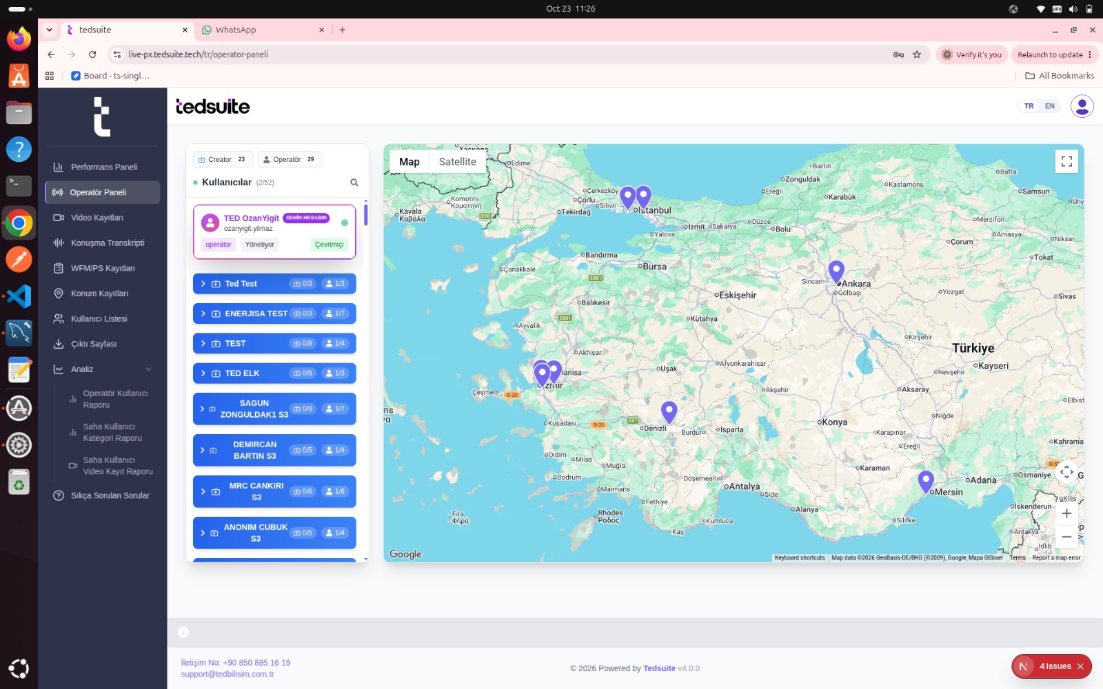
Task: Click the Çıktı Sayfası download icon
Action: (59, 344)
